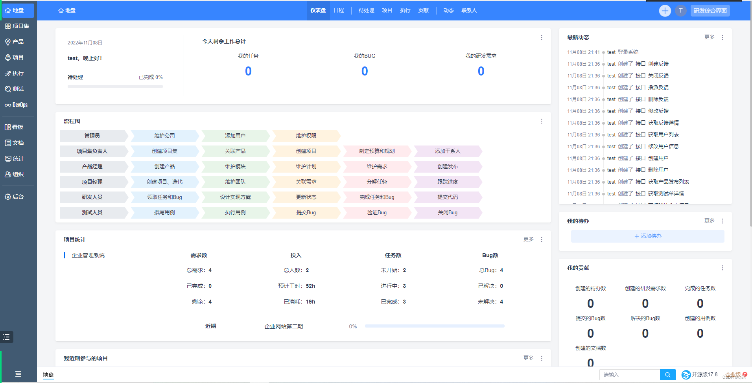The height and width of the screenshot is (383, 752).
Task: Click 更多 in 我的待办 block
Action: [710, 221]
